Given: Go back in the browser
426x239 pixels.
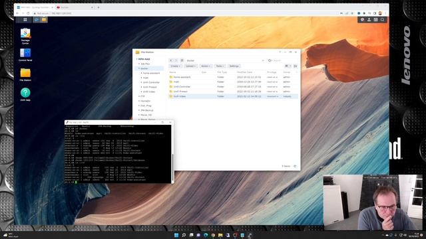Looking at the screenshot, I should click(x=18, y=13).
